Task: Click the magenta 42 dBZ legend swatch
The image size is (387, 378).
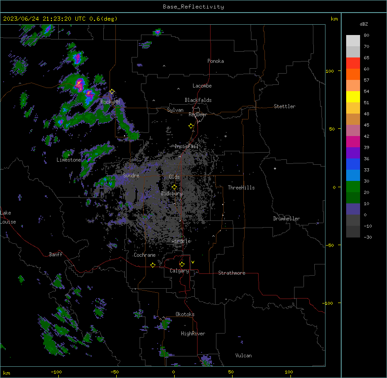Action: (353, 141)
